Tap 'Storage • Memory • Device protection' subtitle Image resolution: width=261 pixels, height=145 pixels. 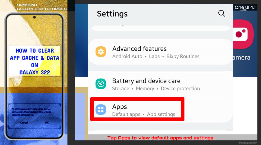[156, 89]
